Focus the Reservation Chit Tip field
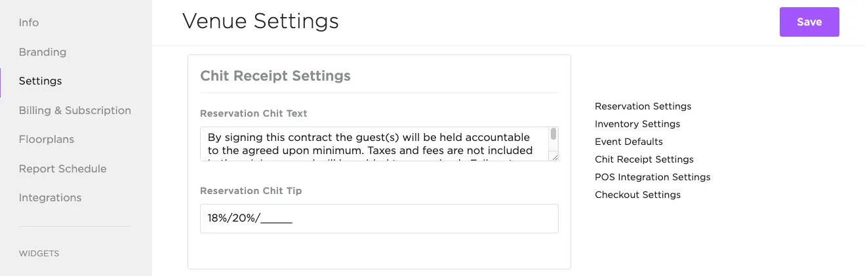 pyautogui.click(x=379, y=219)
